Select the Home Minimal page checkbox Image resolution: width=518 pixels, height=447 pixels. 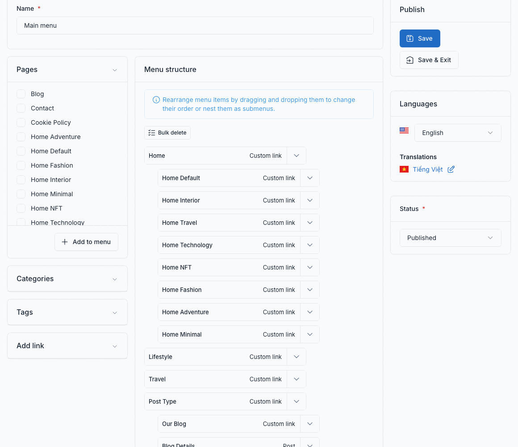point(21,194)
